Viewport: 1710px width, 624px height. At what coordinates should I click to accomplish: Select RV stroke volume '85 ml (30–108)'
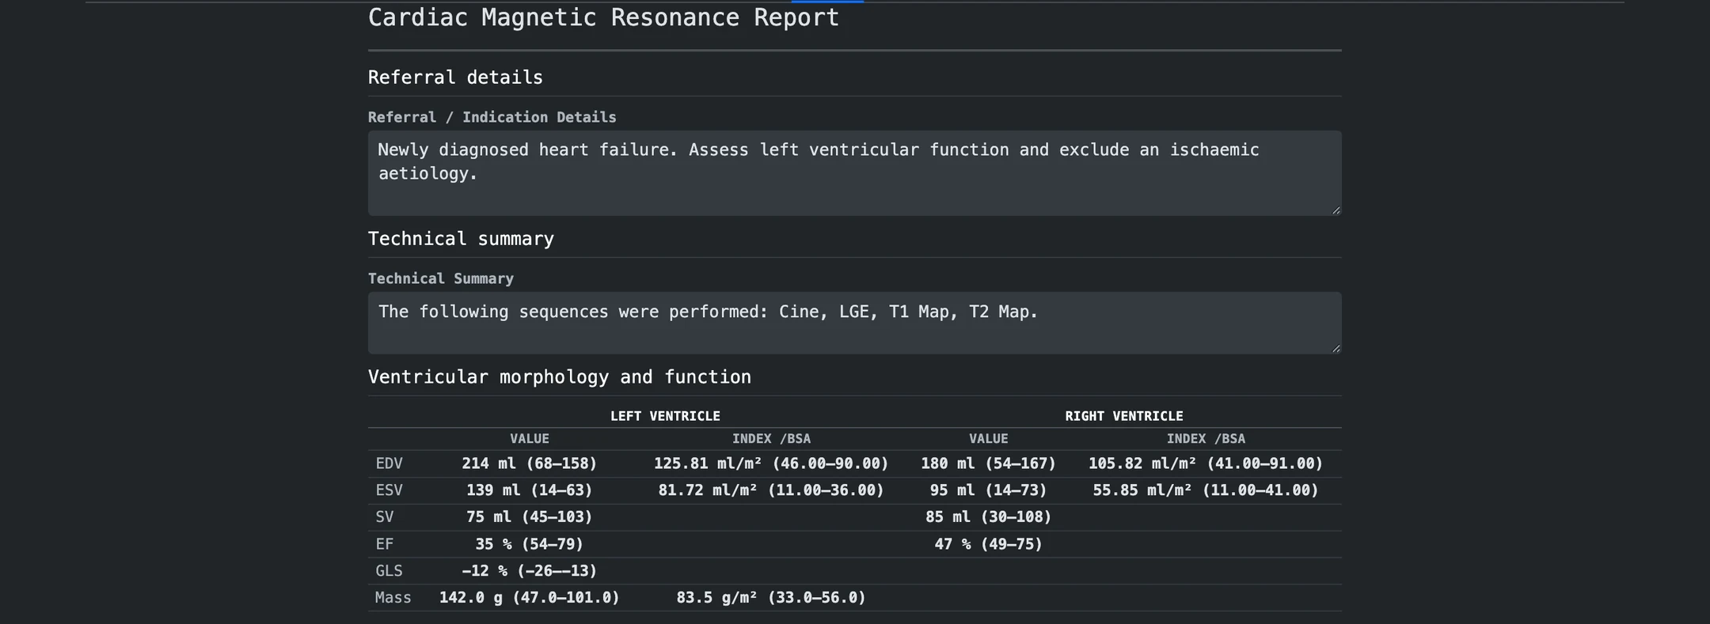coord(989,517)
